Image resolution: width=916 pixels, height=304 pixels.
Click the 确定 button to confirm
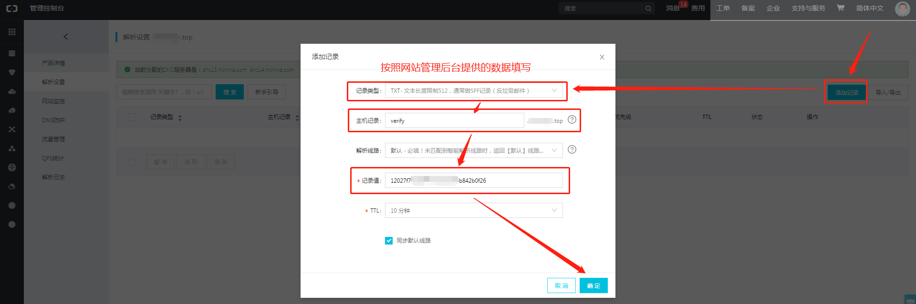pyautogui.click(x=593, y=285)
